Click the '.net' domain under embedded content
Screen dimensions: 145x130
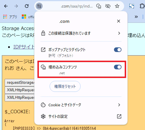click(x=62, y=73)
